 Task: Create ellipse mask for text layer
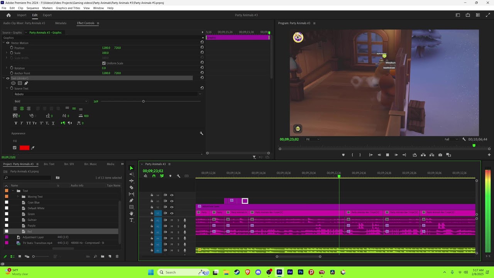[13, 83]
